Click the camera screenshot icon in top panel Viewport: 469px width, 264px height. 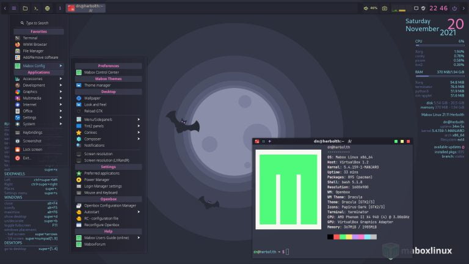(384, 8)
